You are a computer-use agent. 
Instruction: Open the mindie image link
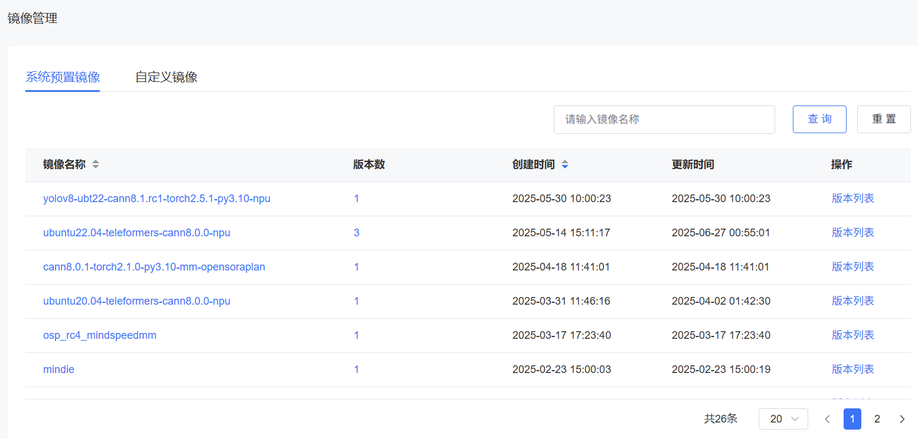(58, 369)
